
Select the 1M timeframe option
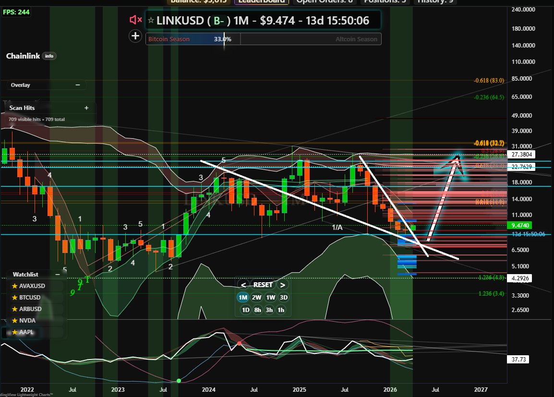point(243,297)
